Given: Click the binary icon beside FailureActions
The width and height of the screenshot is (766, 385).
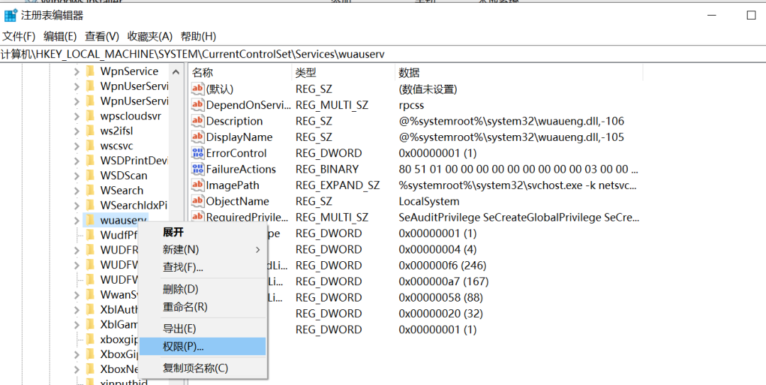Looking at the screenshot, I should [198, 169].
